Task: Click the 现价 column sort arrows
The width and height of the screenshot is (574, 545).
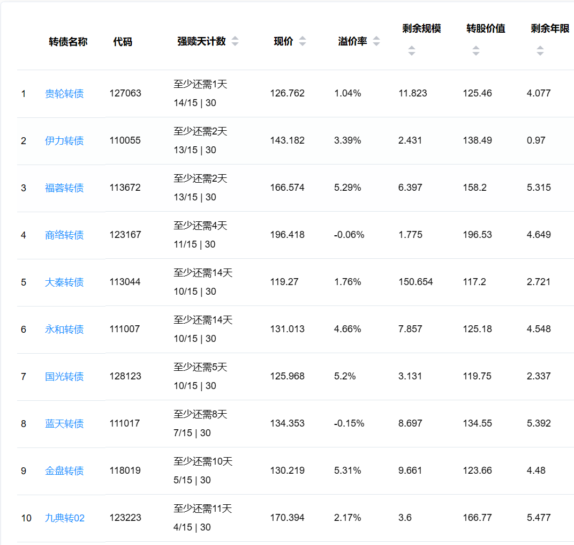Action: coord(303,42)
